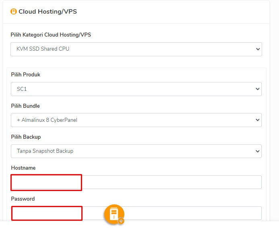Click the chevron arrow on the Pilih Produk selector
The image size is (279, 228).
pos(258,89)
